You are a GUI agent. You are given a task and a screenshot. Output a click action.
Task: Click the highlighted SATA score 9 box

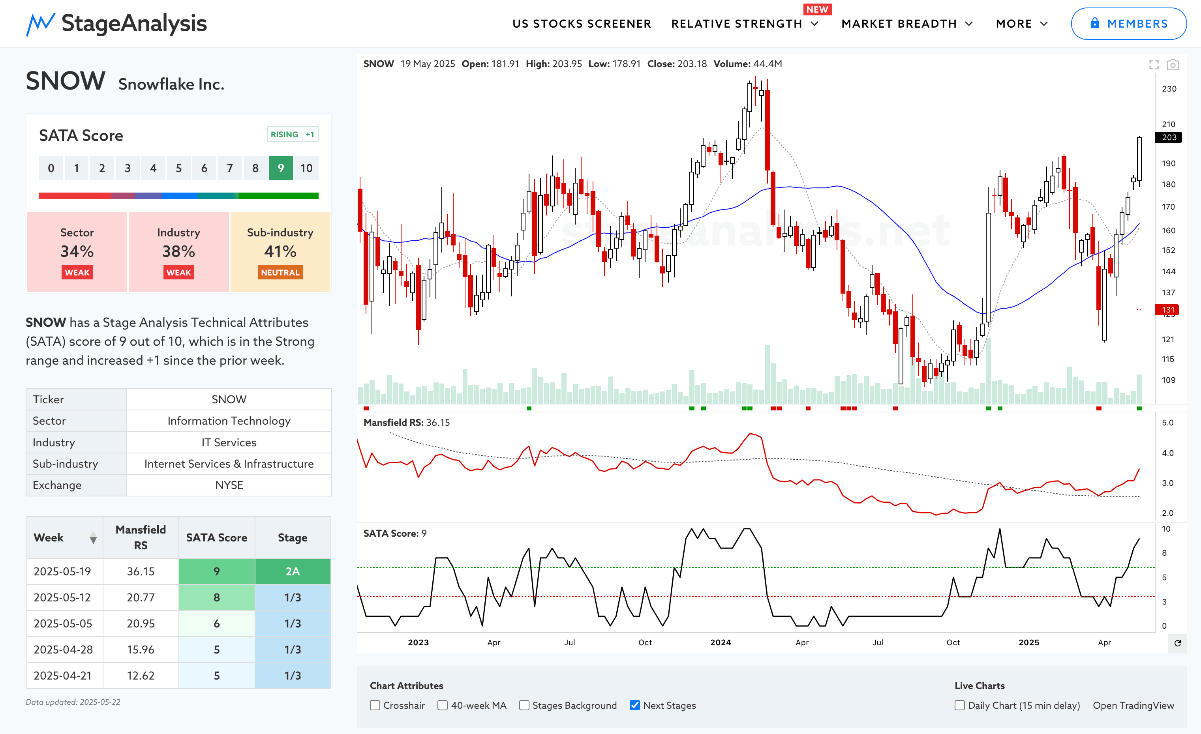[281, 168]
